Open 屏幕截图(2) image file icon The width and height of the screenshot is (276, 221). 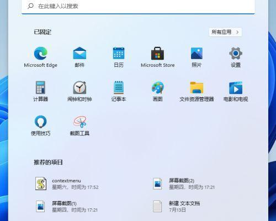click(157, 183)
